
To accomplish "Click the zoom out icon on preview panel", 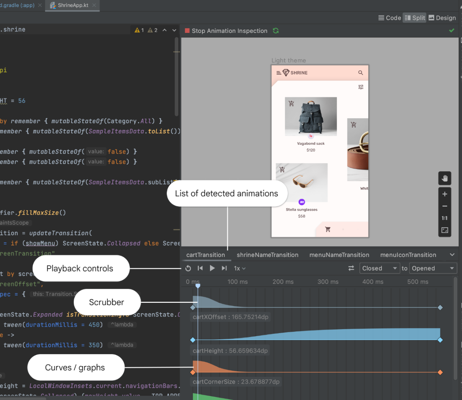I will (445, 206).
